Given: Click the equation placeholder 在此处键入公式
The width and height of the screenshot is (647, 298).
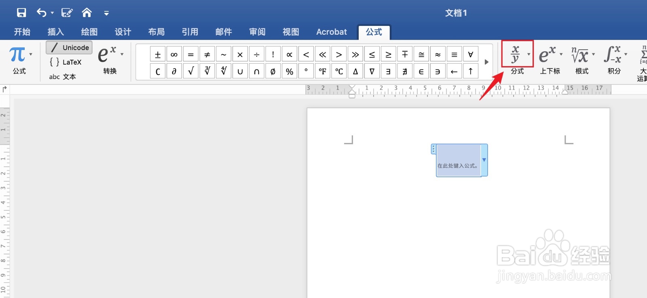Looking at the screenshot, I should click(457, 166).
